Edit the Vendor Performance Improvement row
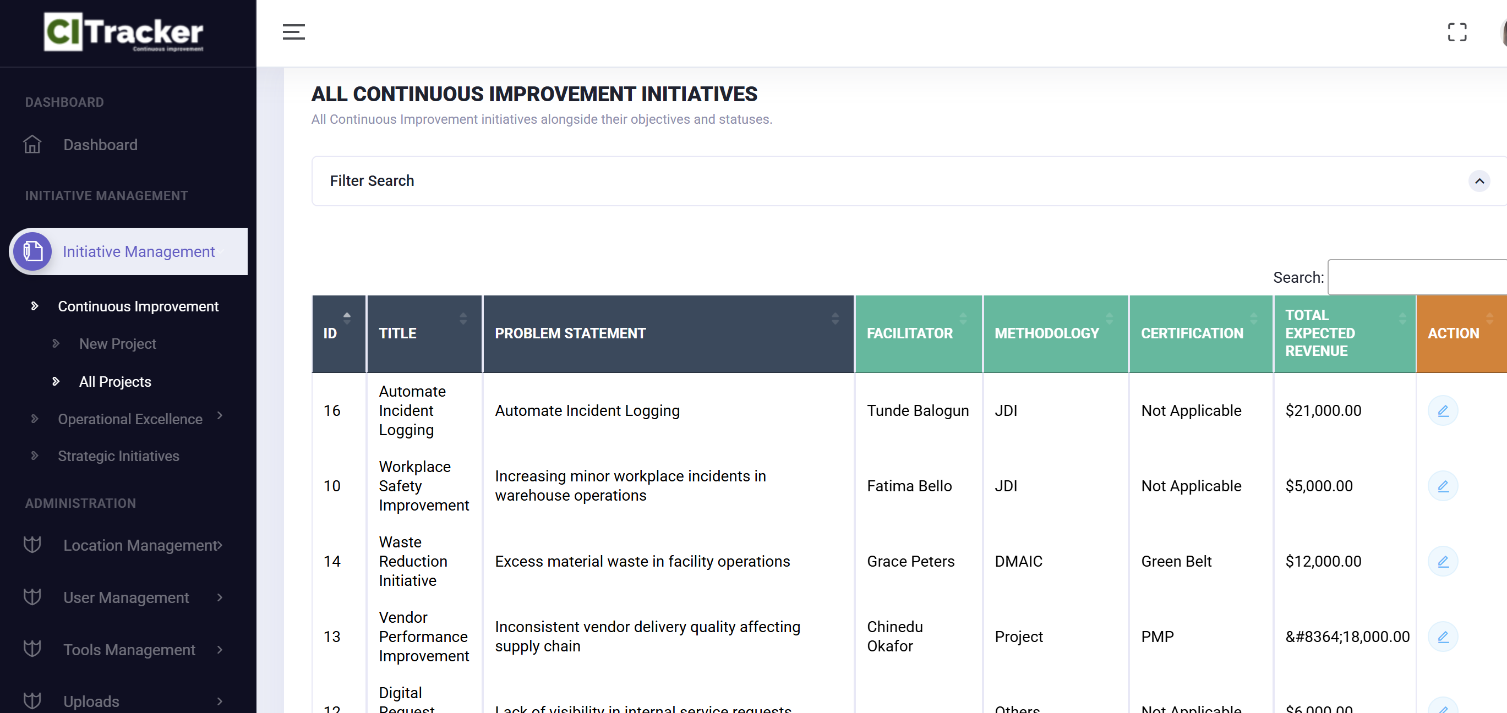 (x=1442, y=637)
